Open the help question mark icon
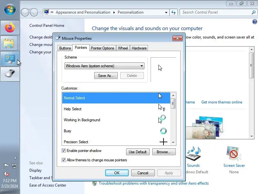Image resolution: width=258 pixels, height=194 pixels. [x=254, y=22]
